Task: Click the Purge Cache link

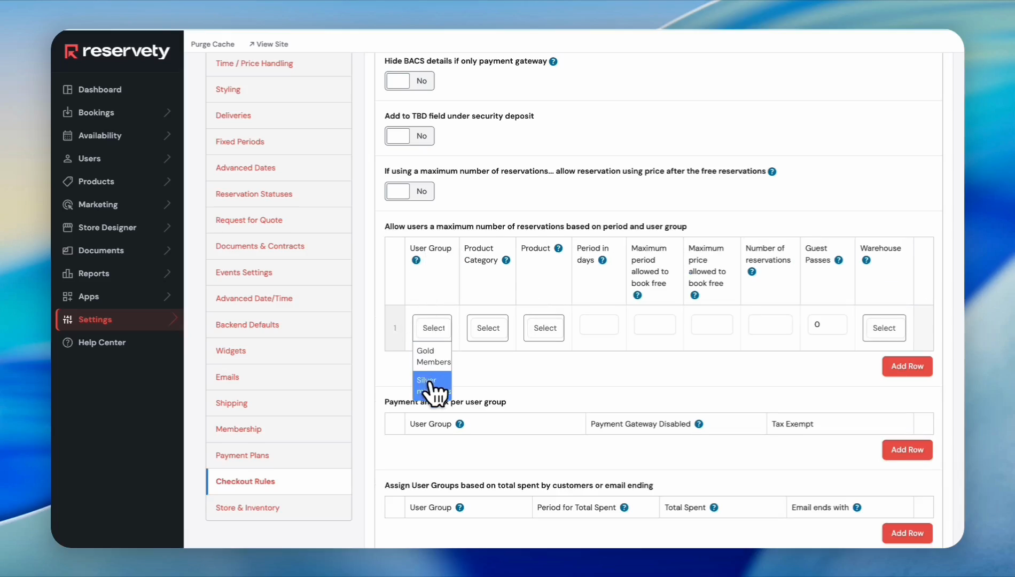Action: 213,44
